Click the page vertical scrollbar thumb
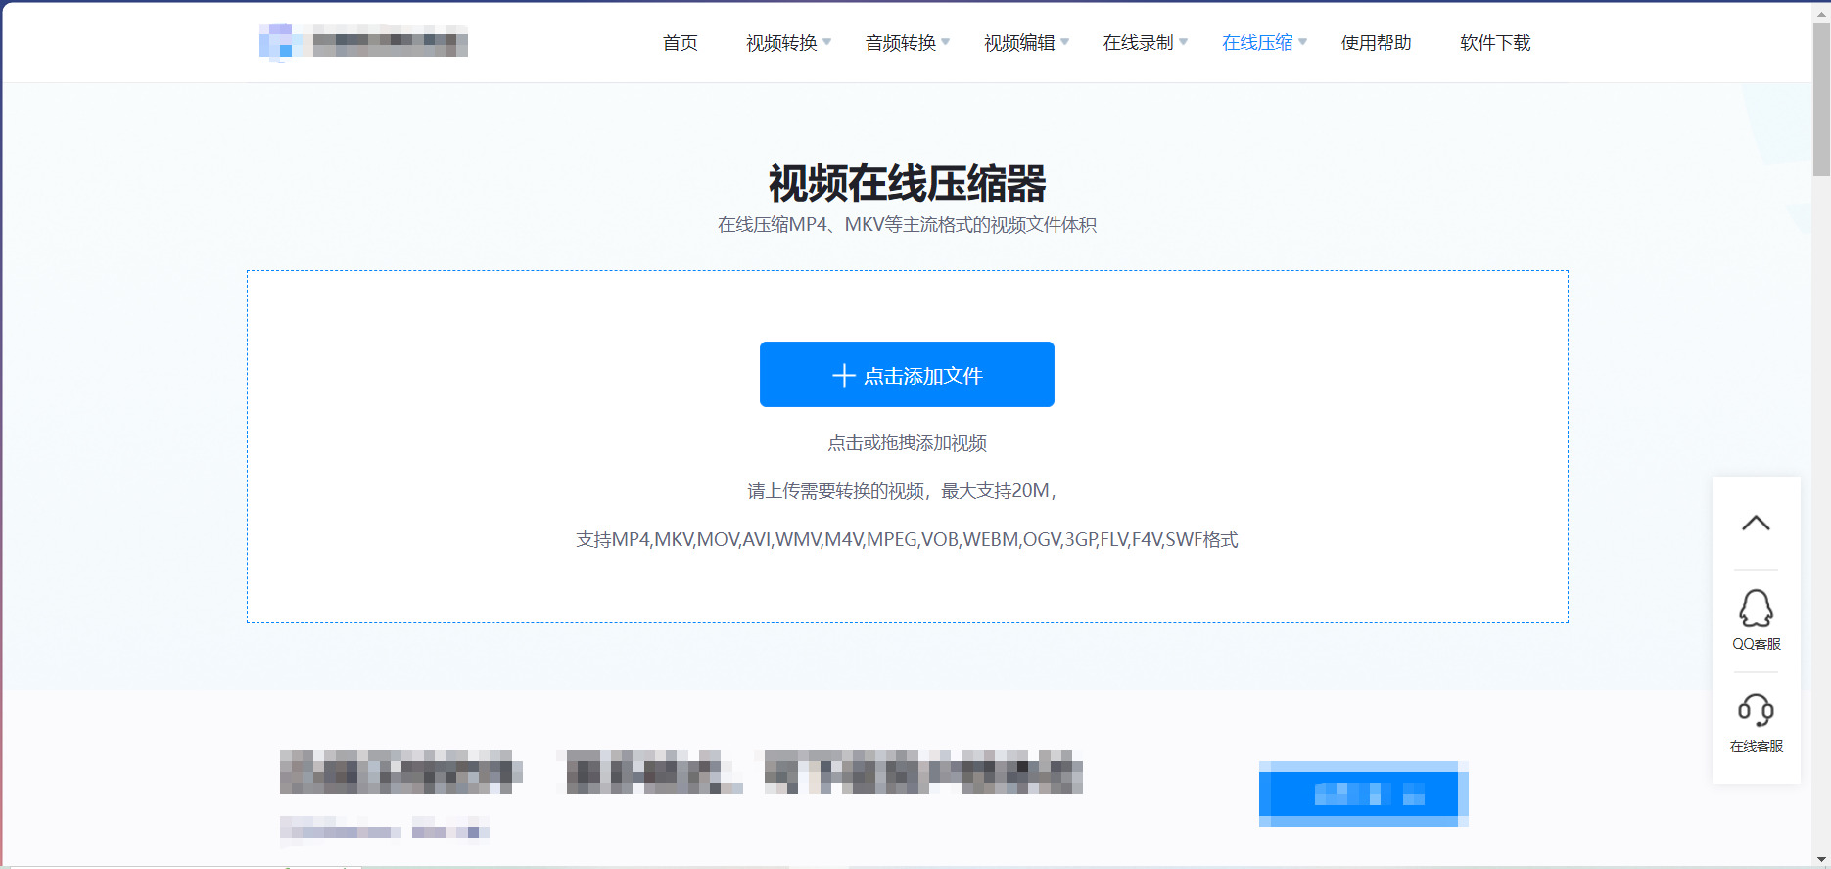1831x869 pixels. 1821,100
